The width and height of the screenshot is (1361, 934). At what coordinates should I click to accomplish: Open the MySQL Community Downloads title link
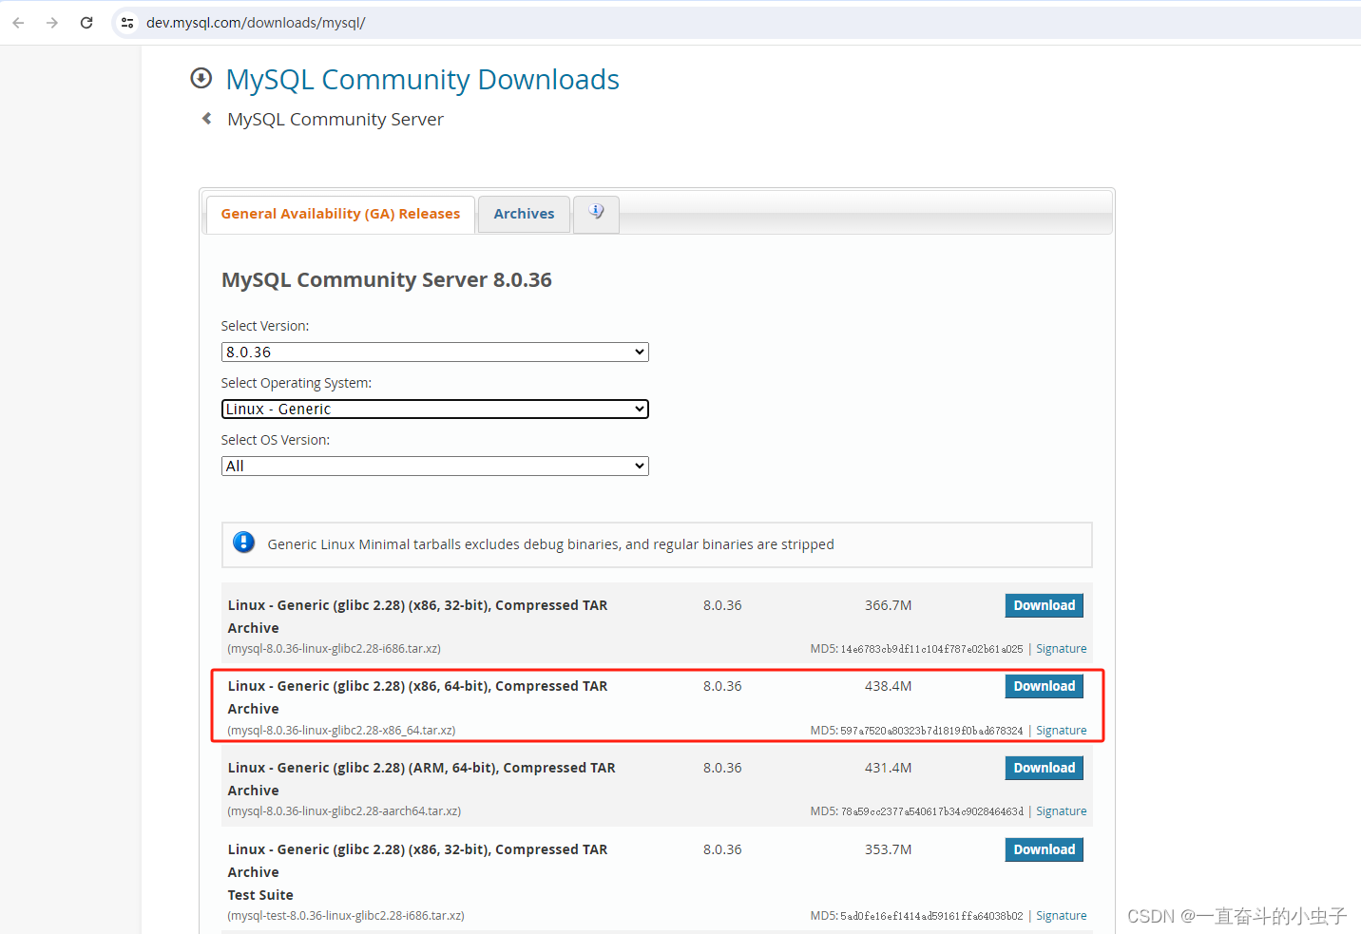(x=422, y=80)
